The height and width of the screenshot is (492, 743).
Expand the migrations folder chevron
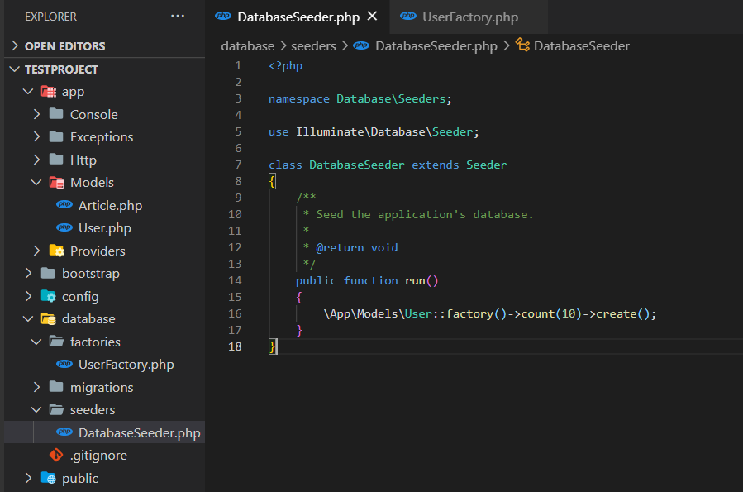[x=36, y=387]
